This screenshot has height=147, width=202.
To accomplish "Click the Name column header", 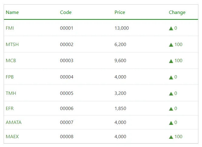I will pos(12,12).
